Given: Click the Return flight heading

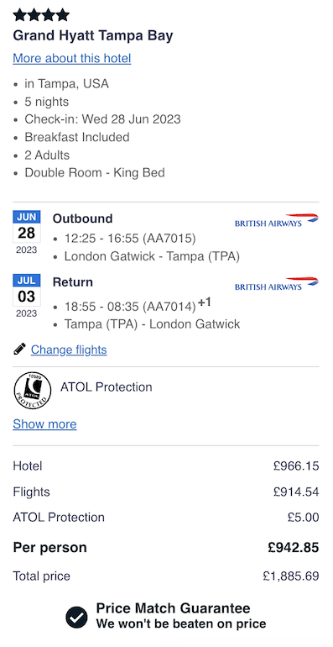Looking at the screenshot, I should point(72,281).
